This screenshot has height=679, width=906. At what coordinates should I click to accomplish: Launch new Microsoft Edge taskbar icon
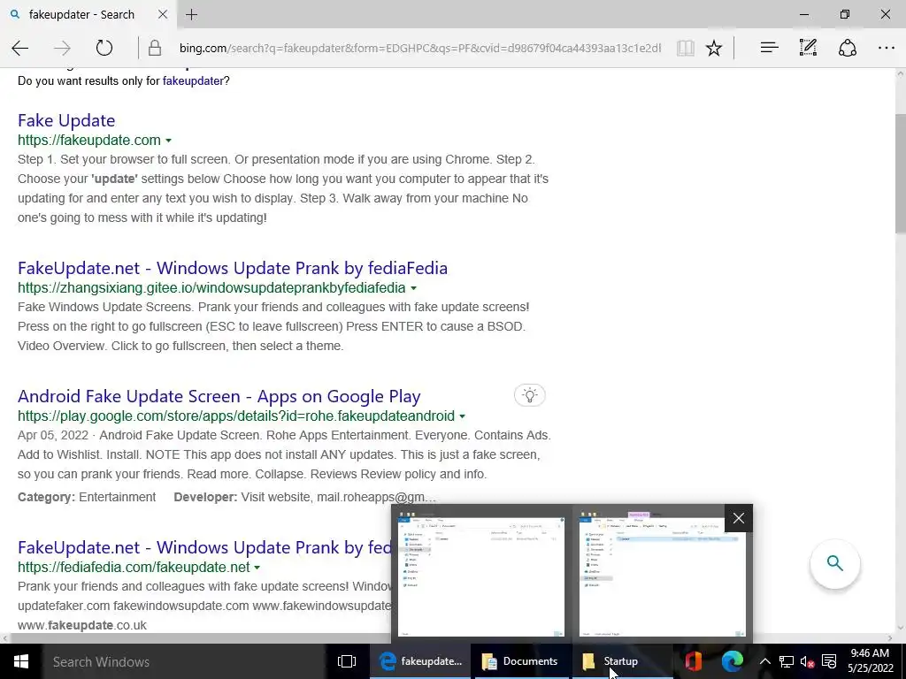coord(732,661)
